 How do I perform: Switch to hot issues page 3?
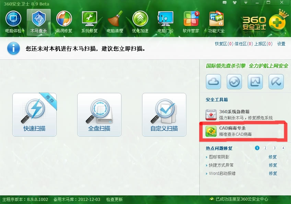coord(275,148)
